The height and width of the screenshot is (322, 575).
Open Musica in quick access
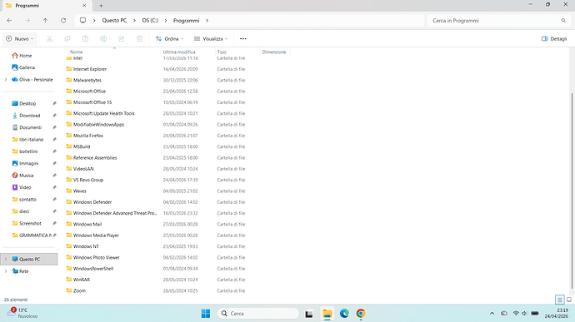coord(22,176)
